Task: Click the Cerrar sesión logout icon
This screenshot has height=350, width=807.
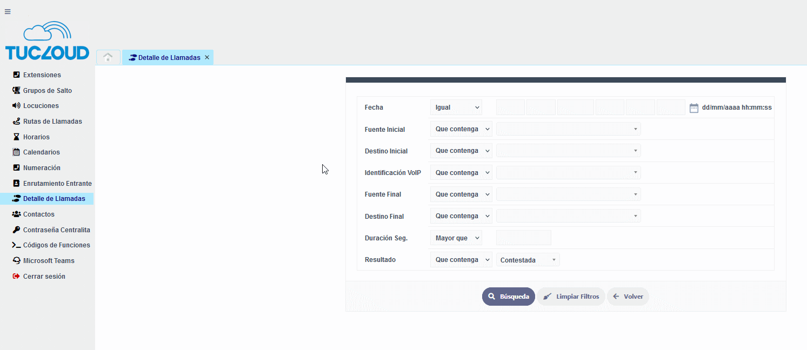Action: pyautogui.click(x=16, y=277)
